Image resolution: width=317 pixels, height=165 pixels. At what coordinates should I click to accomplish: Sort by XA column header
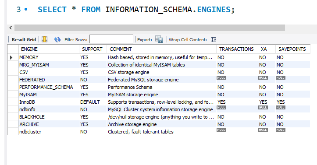coord(267,49)
